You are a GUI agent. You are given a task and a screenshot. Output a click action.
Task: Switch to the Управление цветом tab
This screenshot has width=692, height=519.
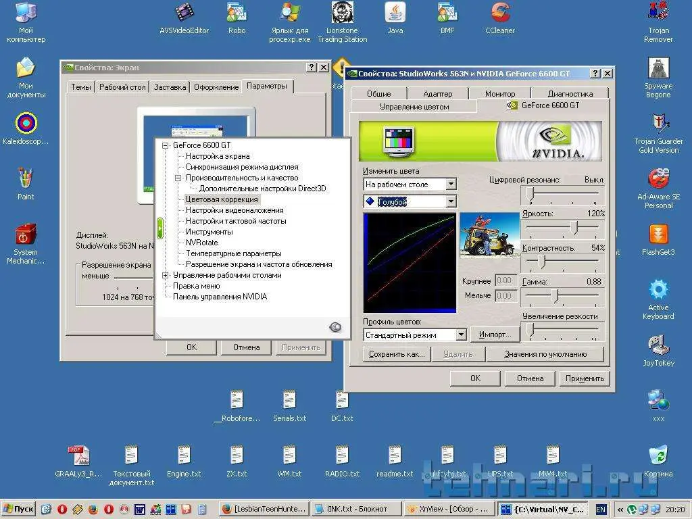coord(414,107)
